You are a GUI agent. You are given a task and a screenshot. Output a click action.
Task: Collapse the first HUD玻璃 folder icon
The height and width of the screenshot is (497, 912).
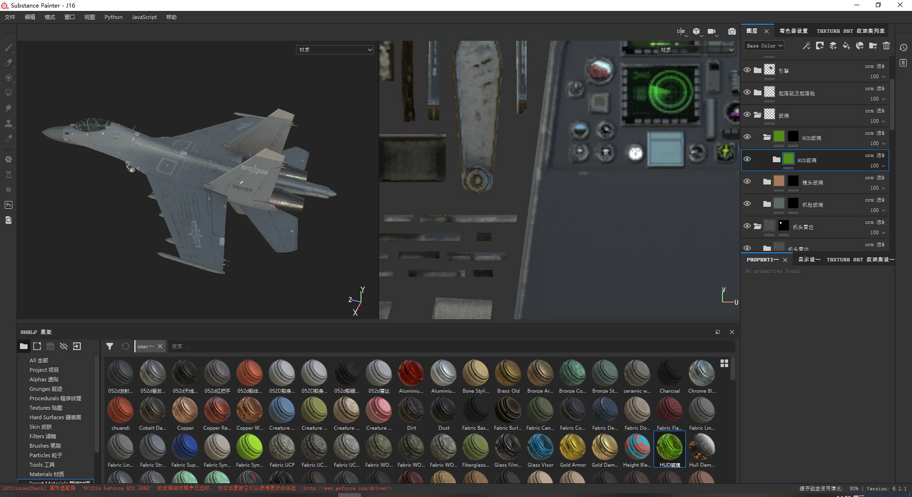click(767, 137)
